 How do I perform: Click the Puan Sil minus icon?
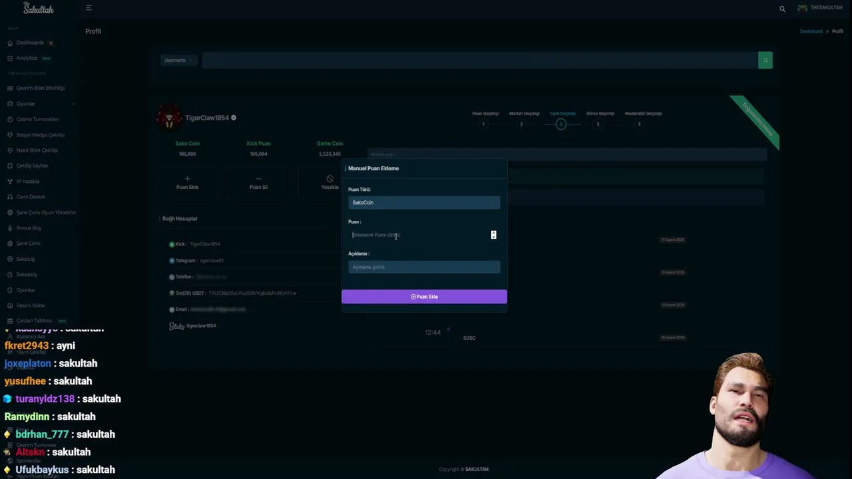point(258,178)
